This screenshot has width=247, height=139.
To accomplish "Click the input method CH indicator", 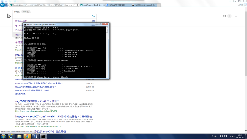I will coord(213,136).
